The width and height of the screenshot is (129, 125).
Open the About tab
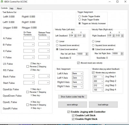[x=19, y=8]
